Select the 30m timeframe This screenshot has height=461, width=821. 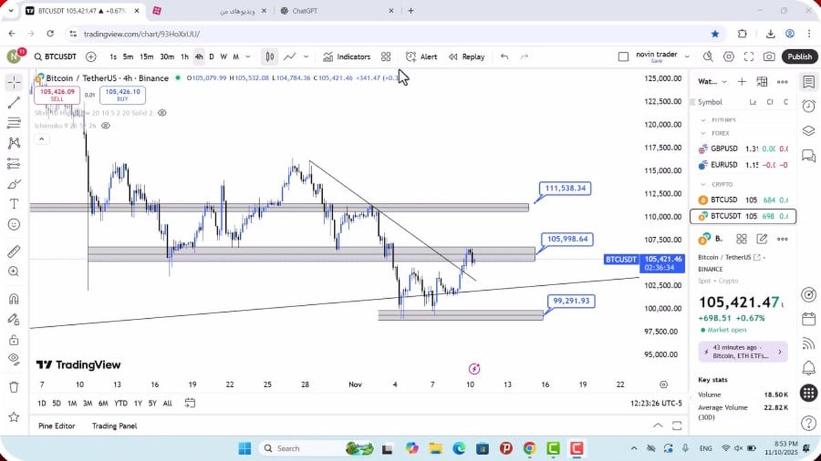[166, 57]
